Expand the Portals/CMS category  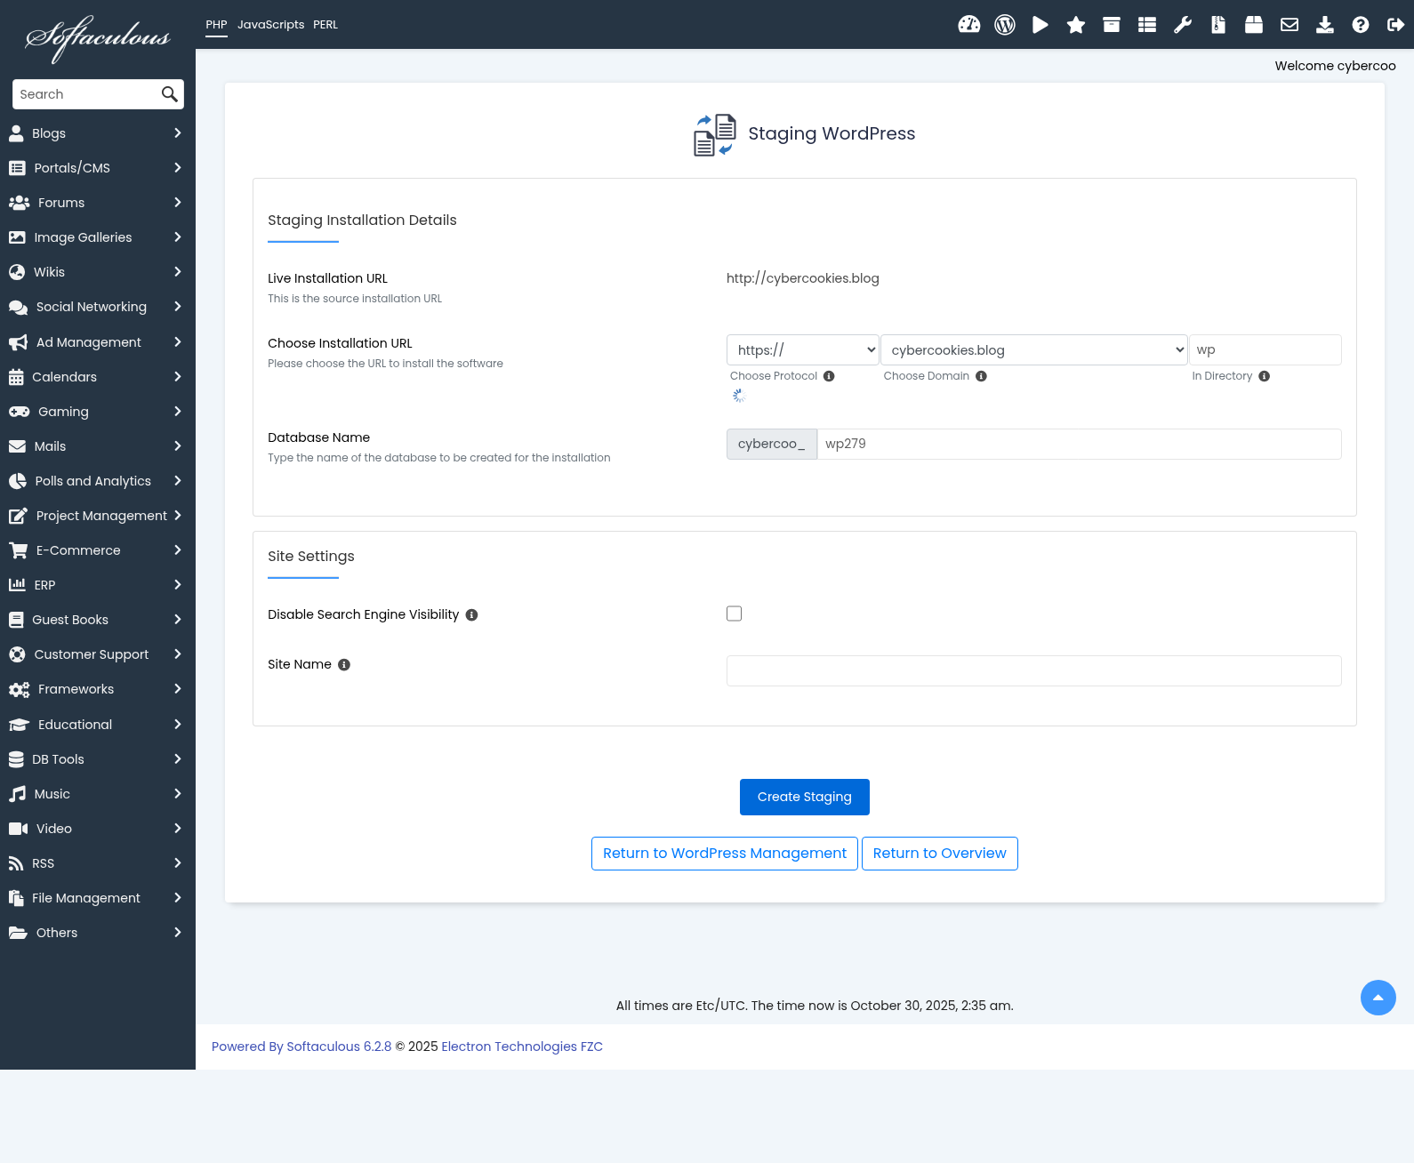pyautogui.click(x=98, y=168)
